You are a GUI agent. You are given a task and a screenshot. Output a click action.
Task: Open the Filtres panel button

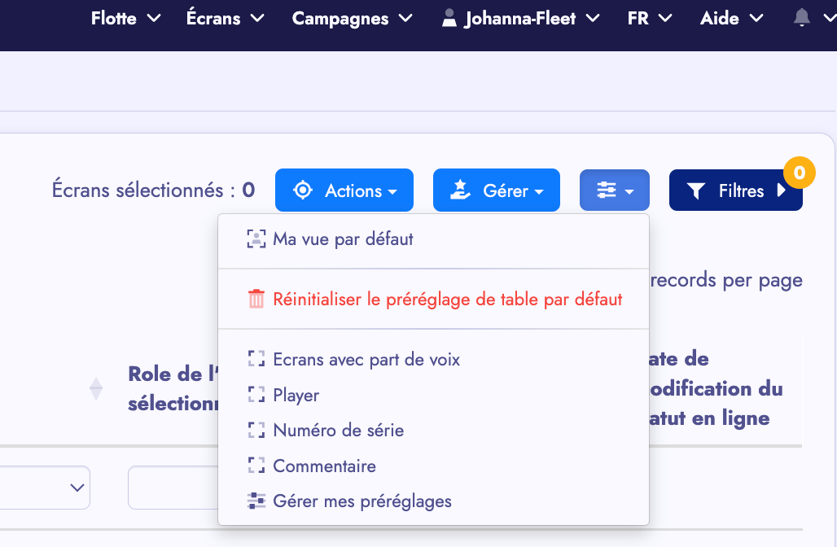pos(735,190)
